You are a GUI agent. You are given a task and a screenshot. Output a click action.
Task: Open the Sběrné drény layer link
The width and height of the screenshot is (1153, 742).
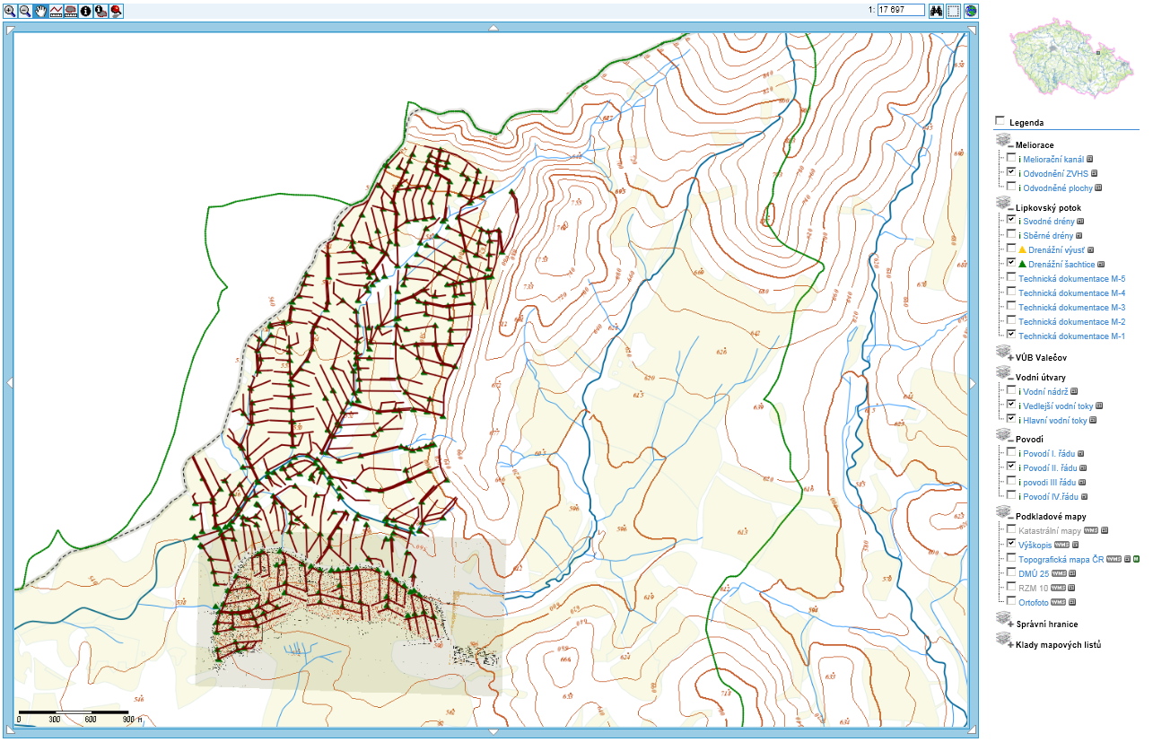[x=1048, y=235]
